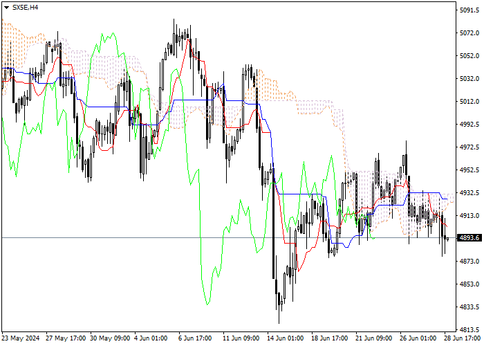The width and height of the screenshot is (484, 346).
Task: Select the price axis label 5052.0
Action: tap(469, 56)
